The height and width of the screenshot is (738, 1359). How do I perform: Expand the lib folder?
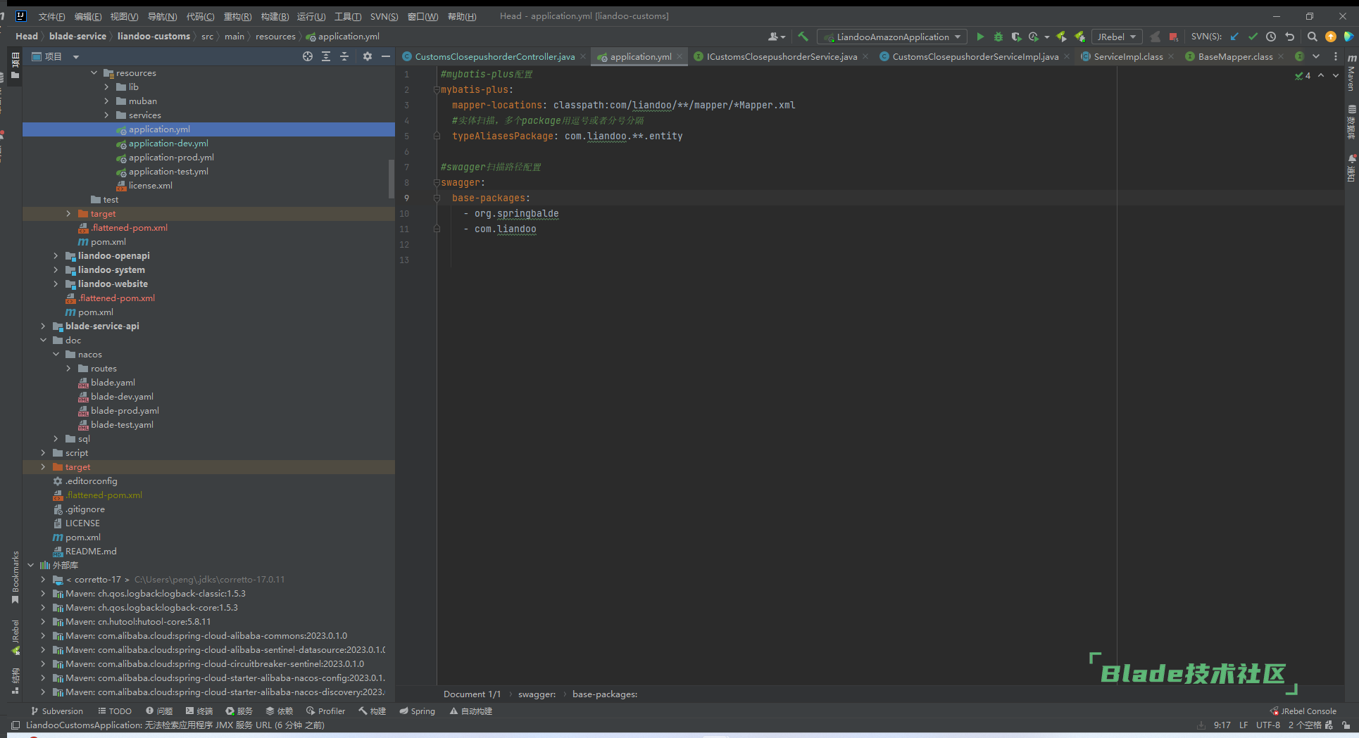tap(107, 87)
